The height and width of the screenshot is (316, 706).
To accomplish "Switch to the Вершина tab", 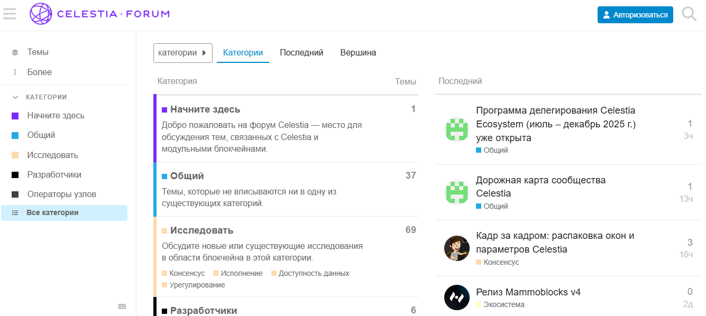I will (x=358, y=53).
